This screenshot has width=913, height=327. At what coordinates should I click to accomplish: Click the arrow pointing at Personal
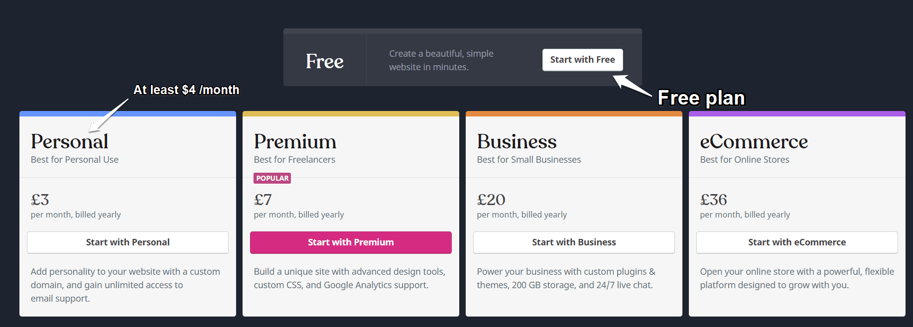coord(108,115)
